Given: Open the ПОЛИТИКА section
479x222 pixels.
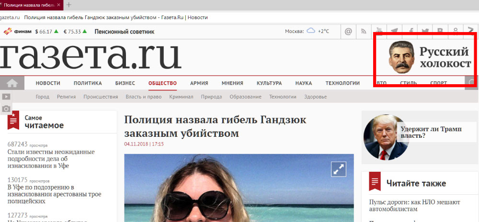Looking at the screenshot, I should click(88, 83).
